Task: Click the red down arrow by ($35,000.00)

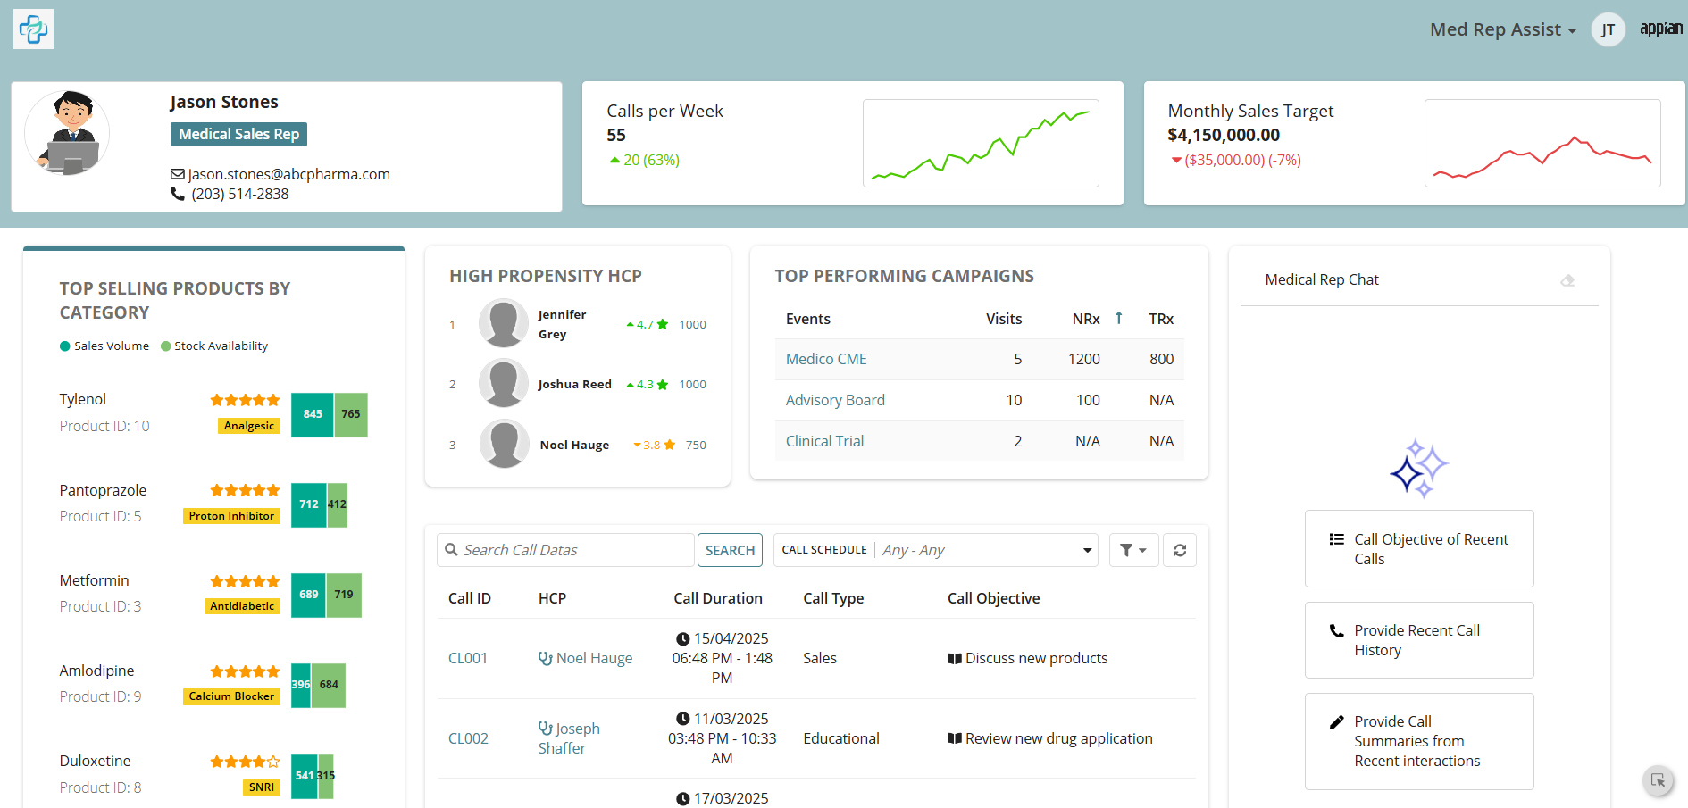Action: tap(1176, 161)
